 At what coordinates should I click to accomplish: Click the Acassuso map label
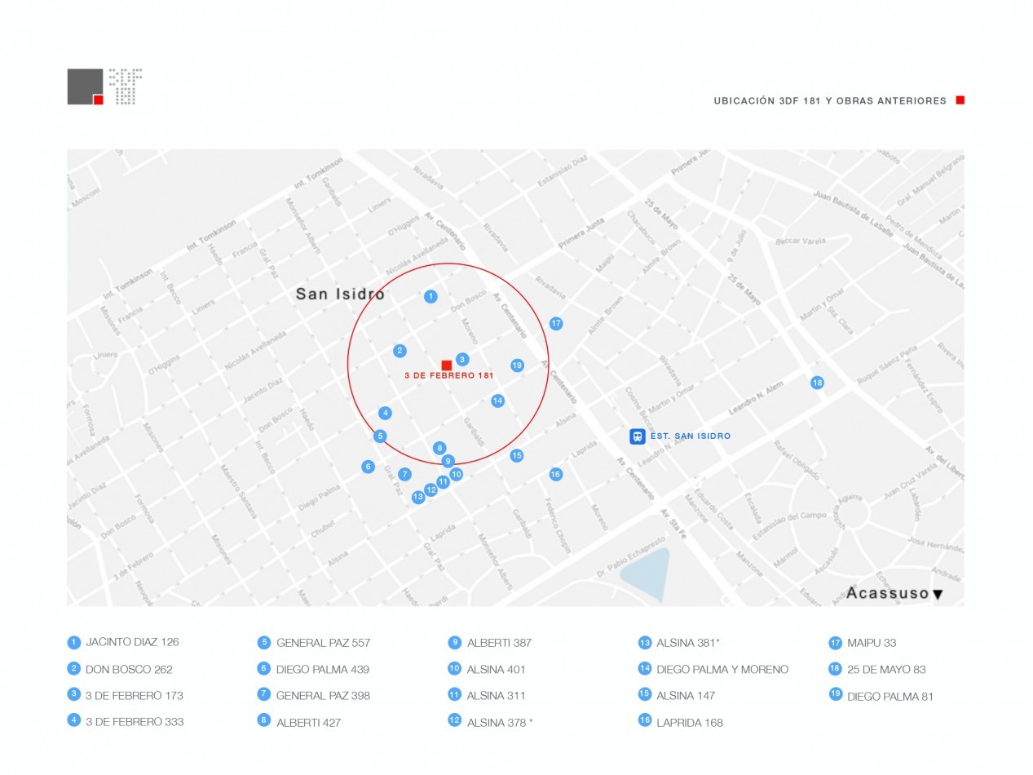[888, 593]
